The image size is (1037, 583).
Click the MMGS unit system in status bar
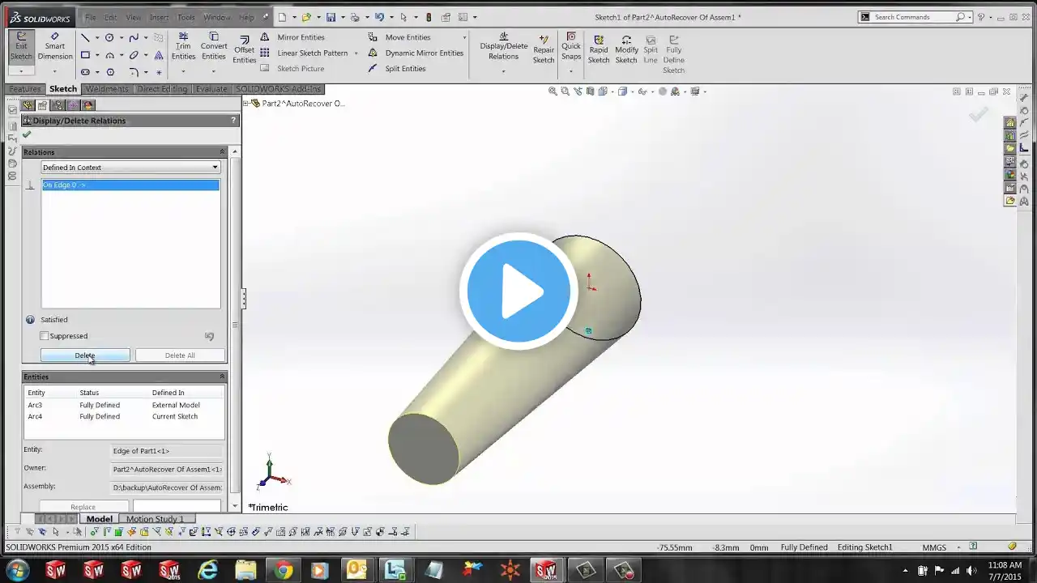[x=934, y=547]
